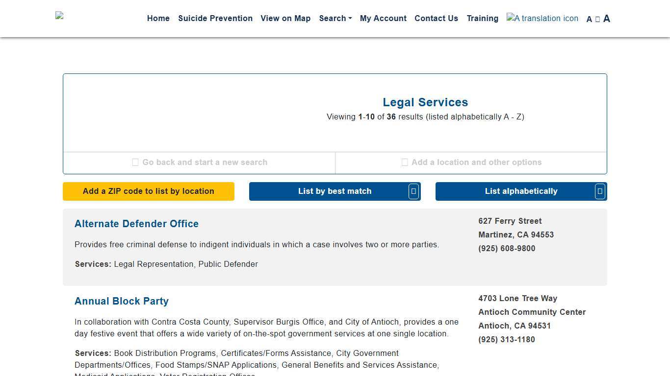
Task: Select Contact Us in the top navigation
Action: click(436, 19)
